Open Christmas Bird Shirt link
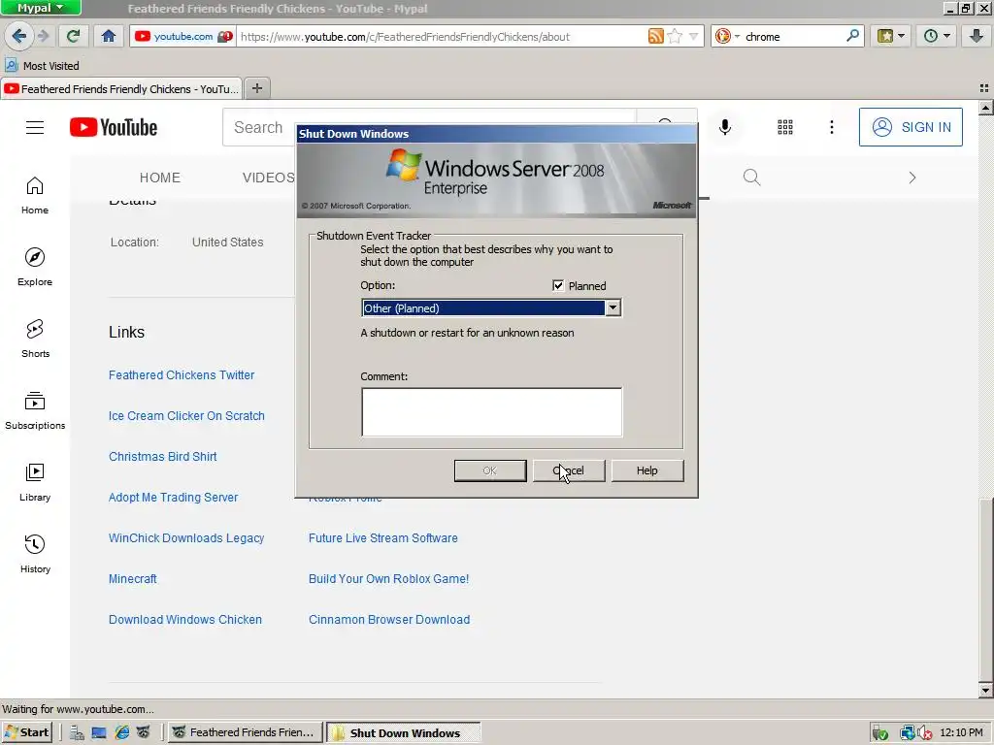The image size is (994, 745). click(162, 456)
